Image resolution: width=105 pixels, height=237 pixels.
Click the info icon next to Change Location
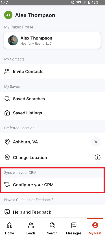[x=97, y=158]
